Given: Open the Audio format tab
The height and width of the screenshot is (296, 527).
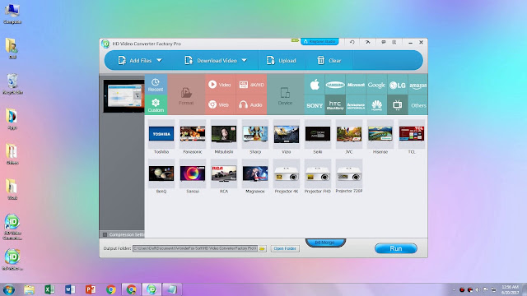Looking at the screenshot, I should (250, 104).
